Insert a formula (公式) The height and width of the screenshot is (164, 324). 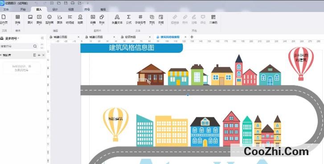(129, 19)
